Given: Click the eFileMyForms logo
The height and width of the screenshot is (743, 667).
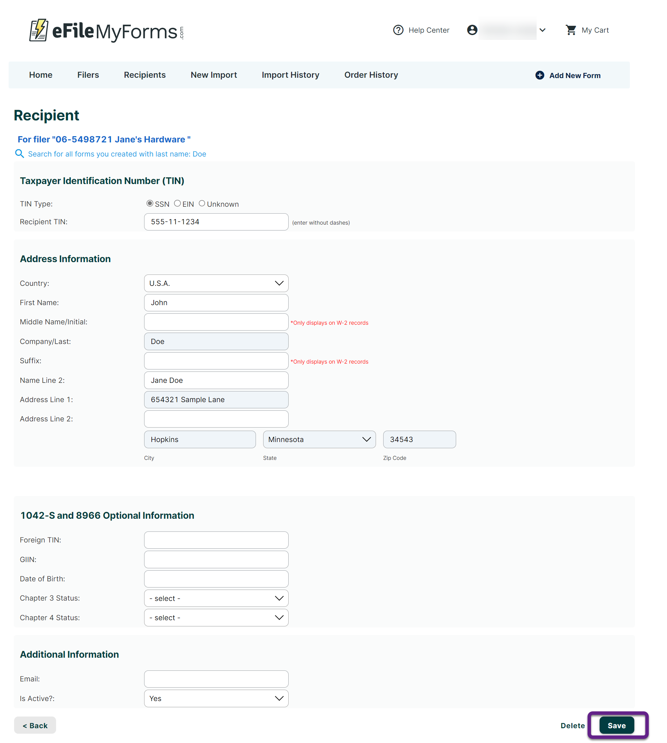Looking at the screenshot, I should coord(106,31).
